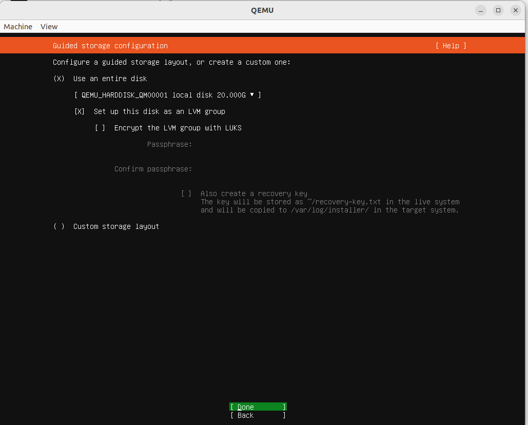Open the Help option in the header
This screenshot has width=528, height=425.
pyautogui.click(x=450, y=46)
